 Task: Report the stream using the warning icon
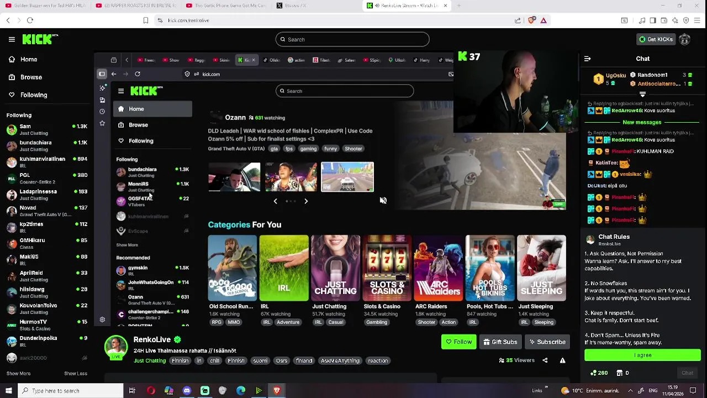(562, 360)
